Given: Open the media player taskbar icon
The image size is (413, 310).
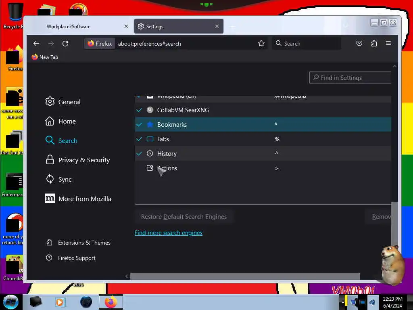Looking at the screenshot, I should tap(60, 302).
